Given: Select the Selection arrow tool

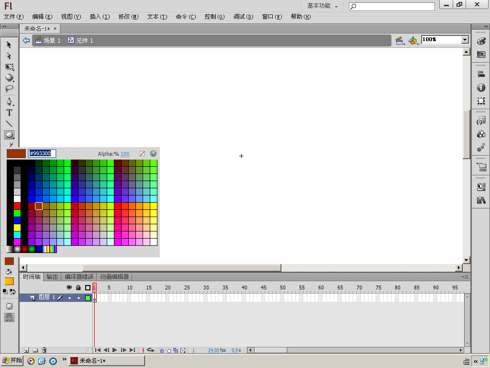Looking at the screenshot, I should click(x=9, y=45).
